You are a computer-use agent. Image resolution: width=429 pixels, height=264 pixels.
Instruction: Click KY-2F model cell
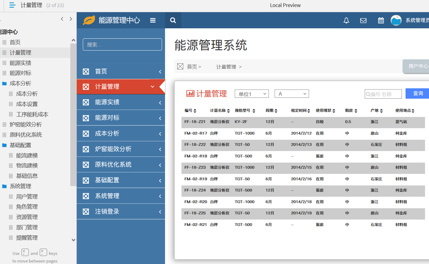click(x=241, y=122)
